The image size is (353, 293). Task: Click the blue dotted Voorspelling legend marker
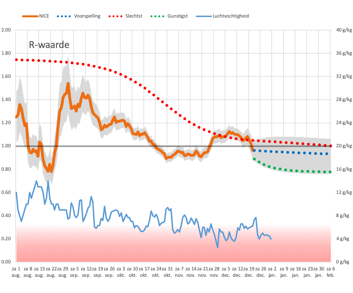tap(64, 16)
